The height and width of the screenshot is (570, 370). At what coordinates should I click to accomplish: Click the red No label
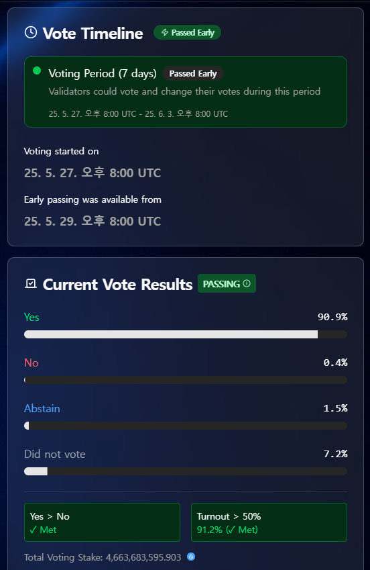32,363
